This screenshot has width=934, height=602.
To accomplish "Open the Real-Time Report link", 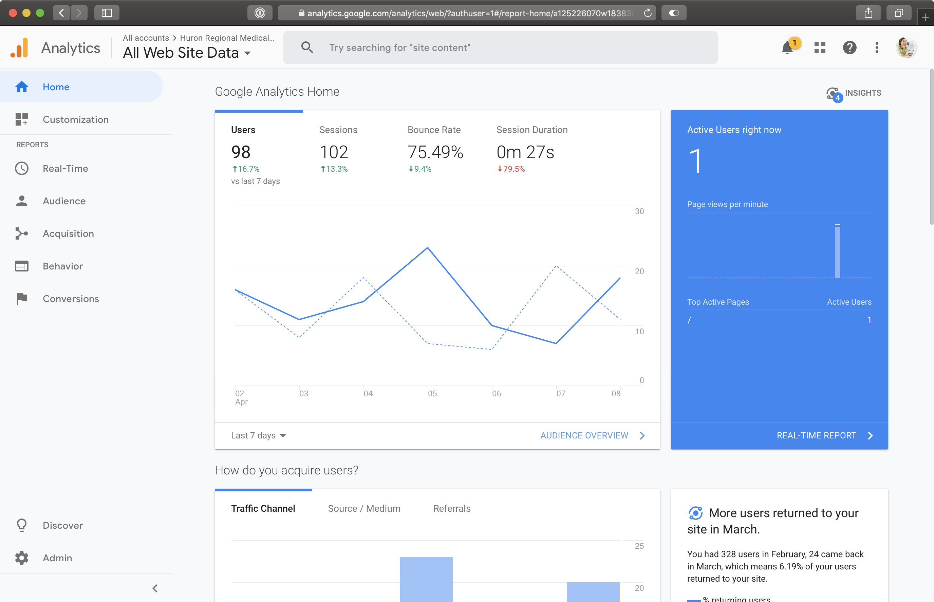I will click(816, 435).
